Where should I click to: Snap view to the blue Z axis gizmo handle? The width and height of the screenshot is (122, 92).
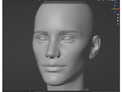point(115,6)
